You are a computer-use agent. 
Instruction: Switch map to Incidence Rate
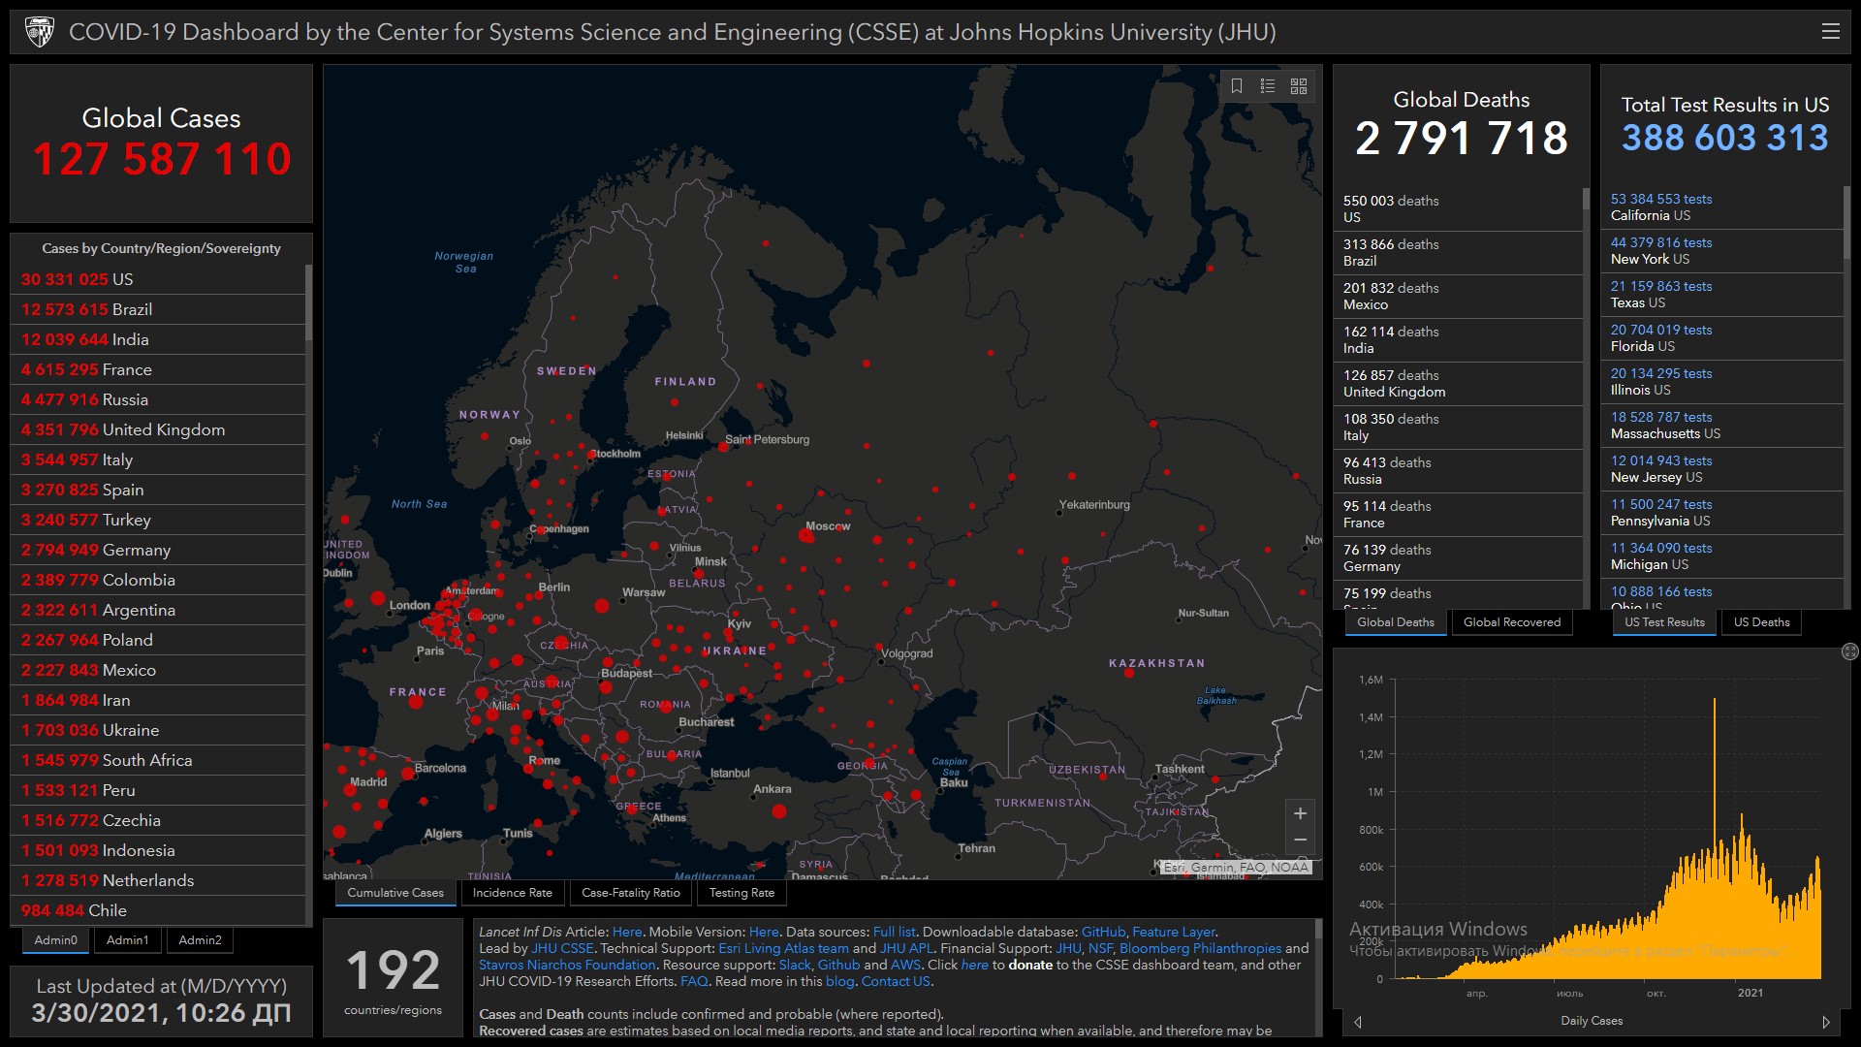tap(512, 893)
